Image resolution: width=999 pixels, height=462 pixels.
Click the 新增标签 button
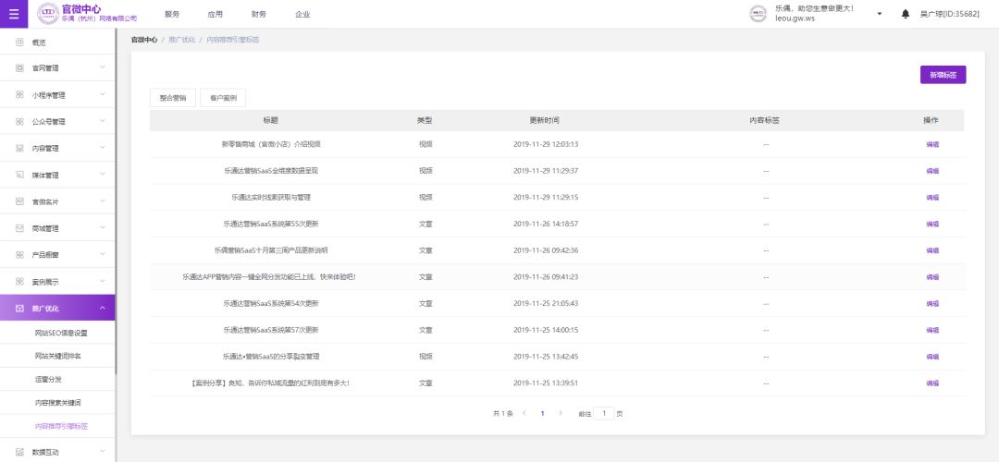pos(943,75)
